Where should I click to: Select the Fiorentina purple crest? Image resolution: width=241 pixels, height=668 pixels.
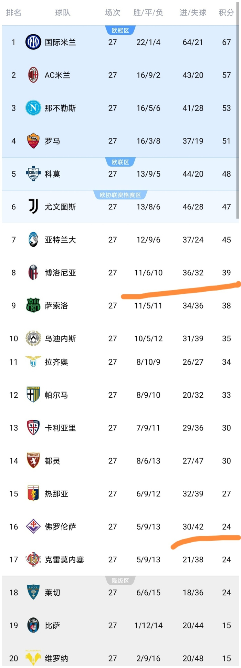click(x=33, y=526)
